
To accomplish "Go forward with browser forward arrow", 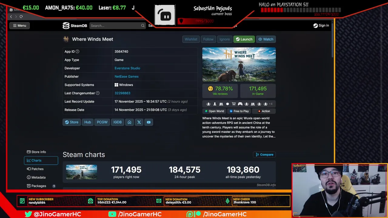I will 16,17.
